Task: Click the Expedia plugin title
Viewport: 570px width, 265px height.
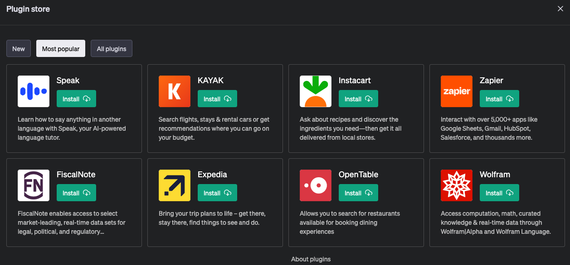Action: (x=212, y=175)
